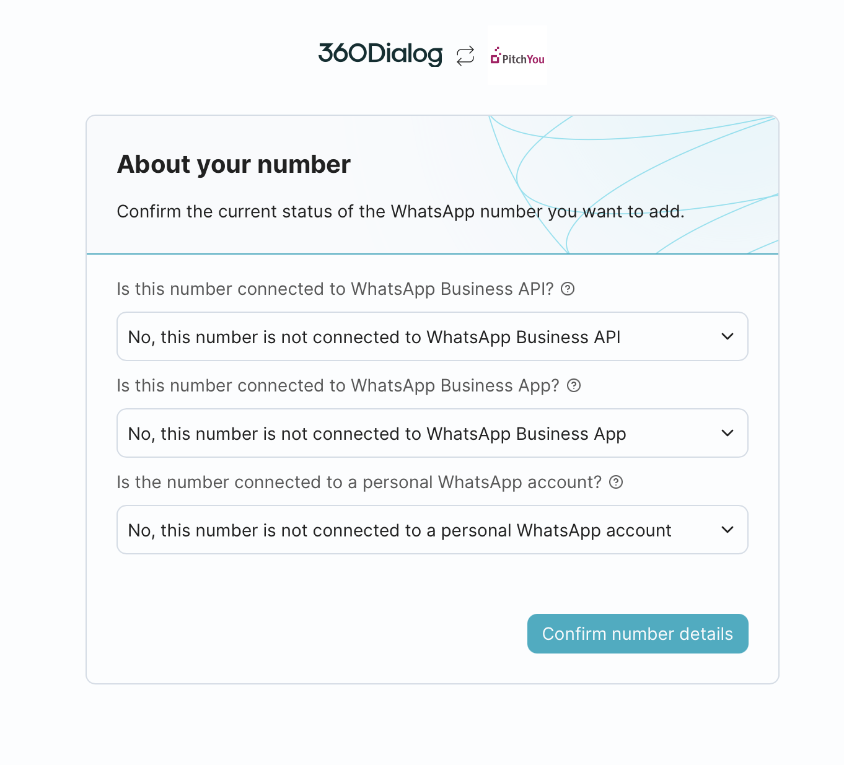Click the PitchYou logo
The image size is (844, 765).
(x=517, y=55)
